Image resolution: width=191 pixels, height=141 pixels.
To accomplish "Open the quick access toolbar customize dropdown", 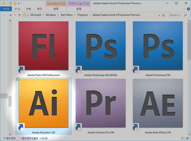I will click(19, 4).
